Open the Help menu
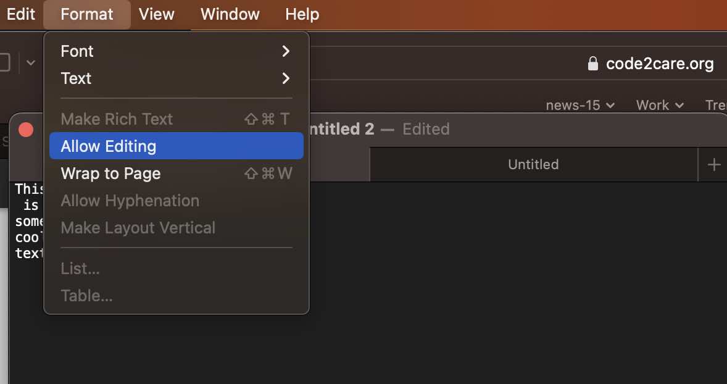The width and height of the screenshot is (727, 384). (302, 14)
